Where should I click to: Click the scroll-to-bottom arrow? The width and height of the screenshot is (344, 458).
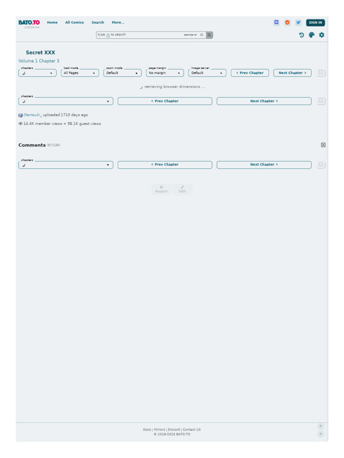tap(321, 434)
